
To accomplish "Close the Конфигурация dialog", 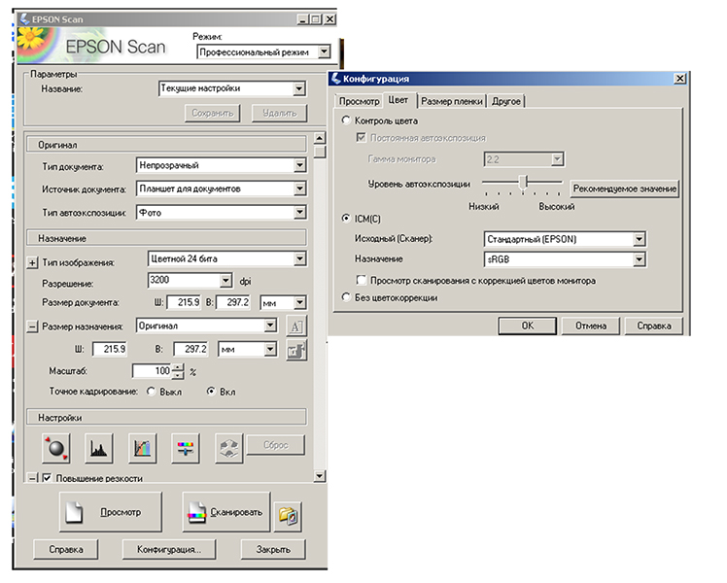I will coord(679,79).
